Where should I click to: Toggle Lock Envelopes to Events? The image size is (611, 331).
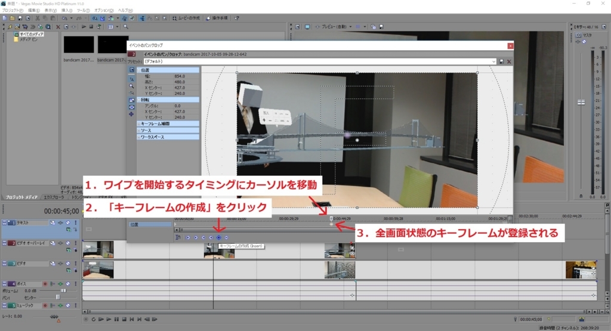click(124, 18)
